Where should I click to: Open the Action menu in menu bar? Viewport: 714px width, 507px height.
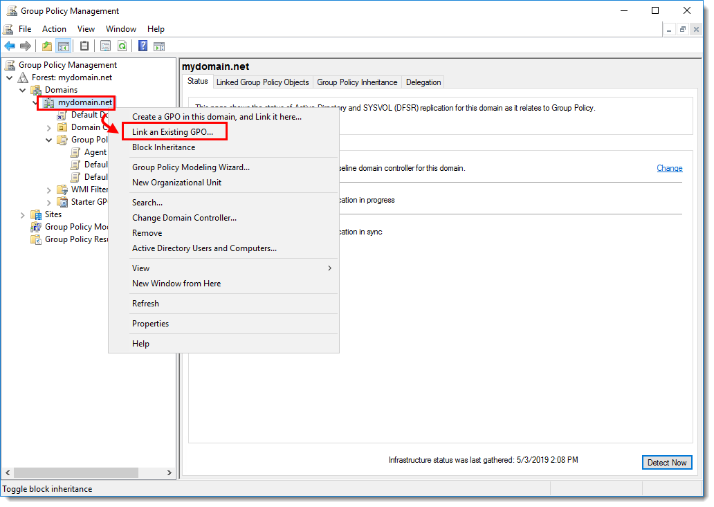(x=54, y=29)
